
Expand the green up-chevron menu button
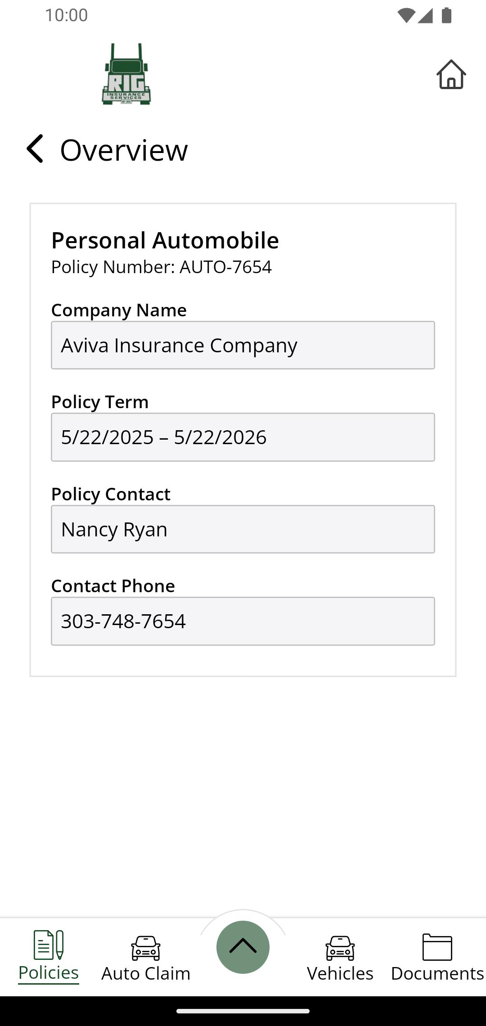(243, 947)
